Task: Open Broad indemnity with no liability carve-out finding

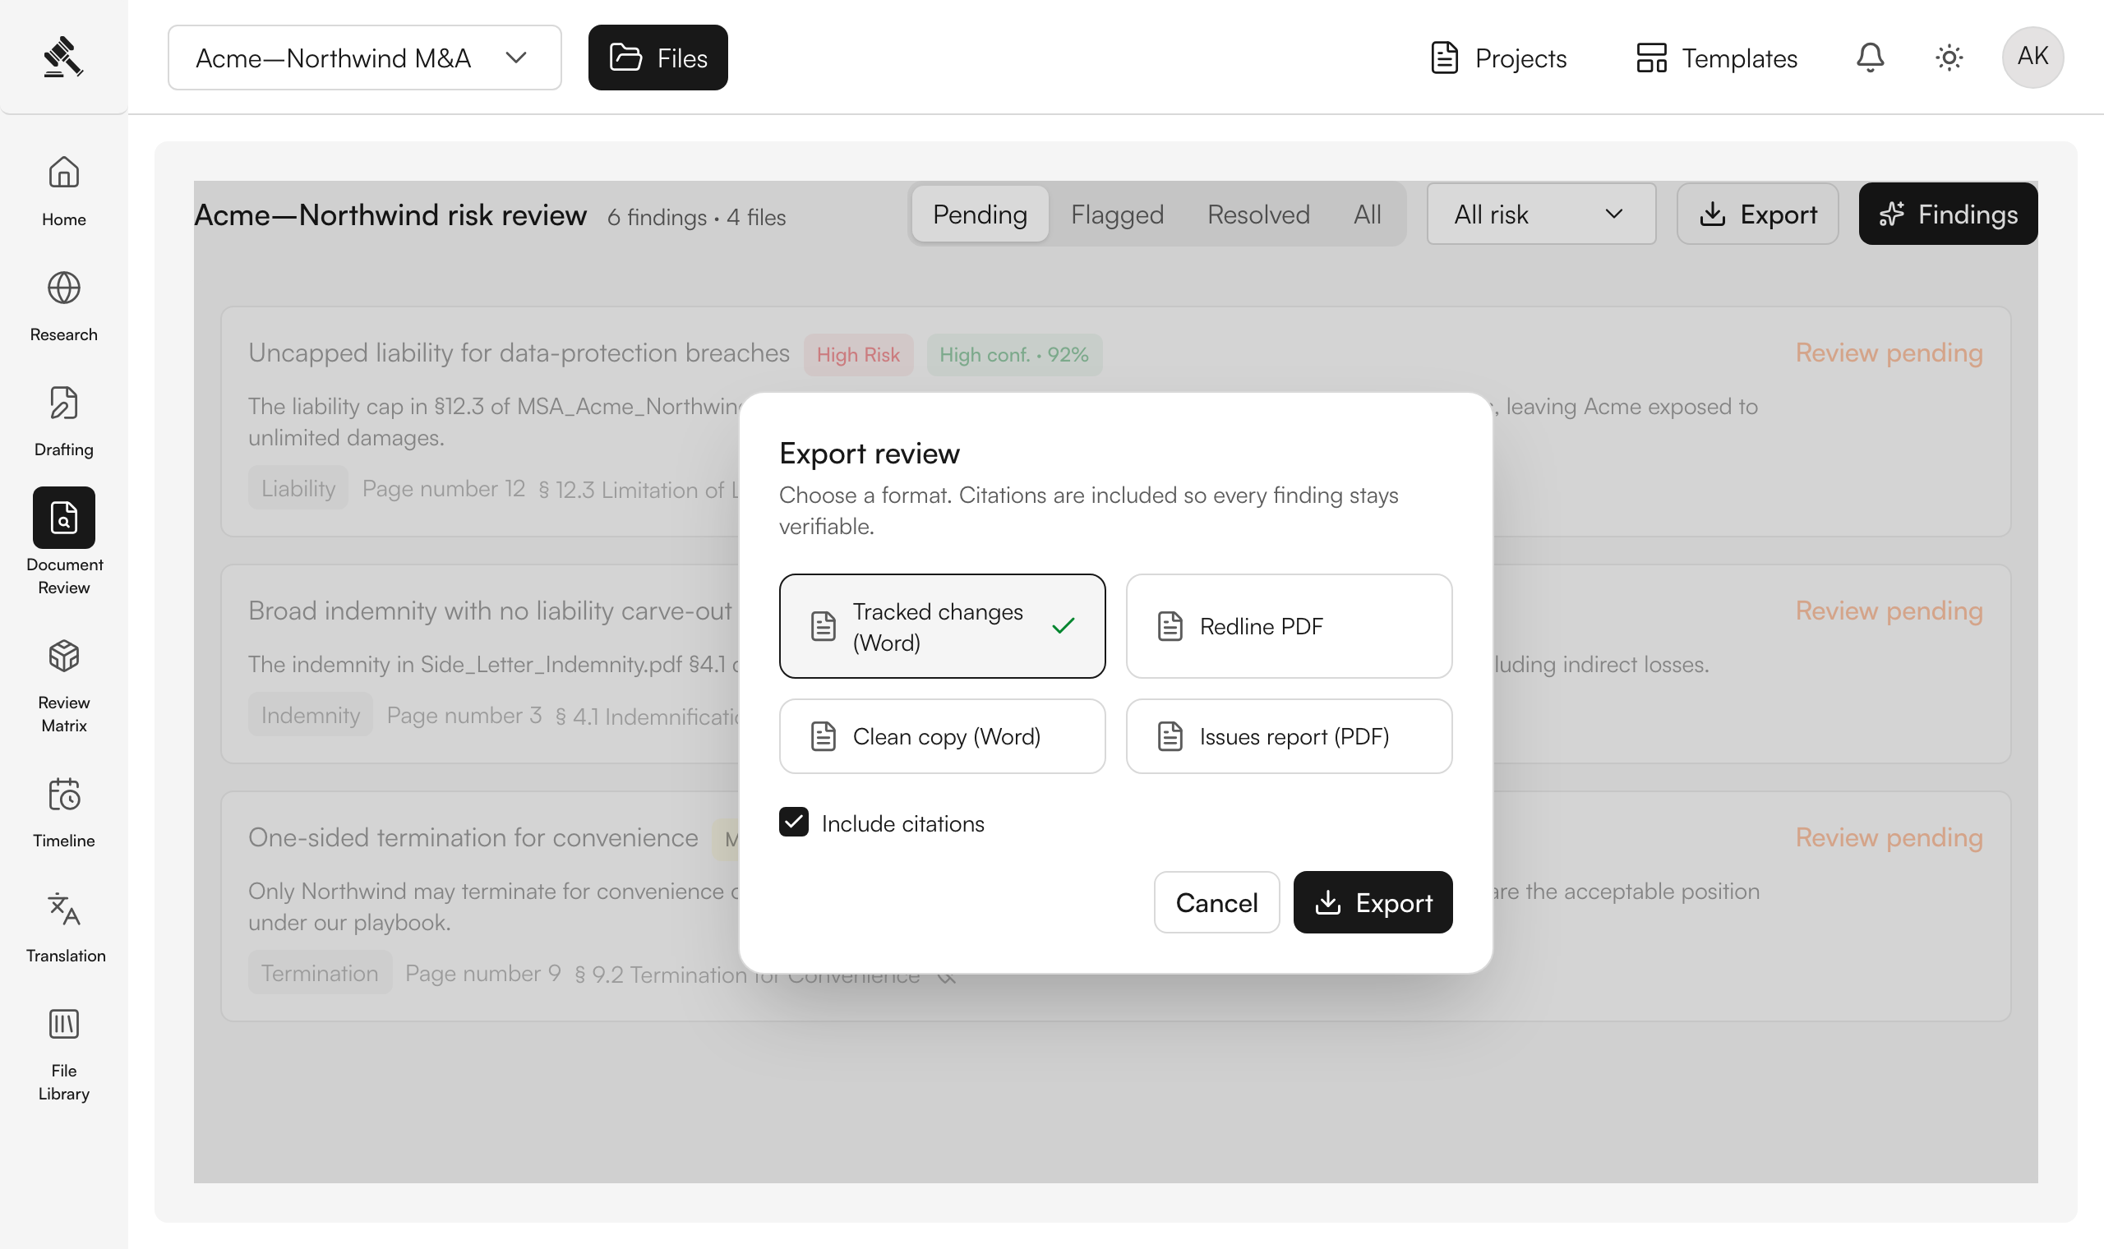Action: [490, 611]
